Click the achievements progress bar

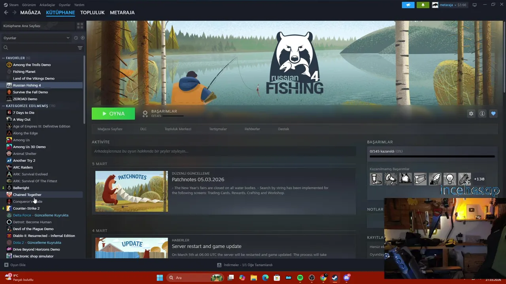coord(432,157)
